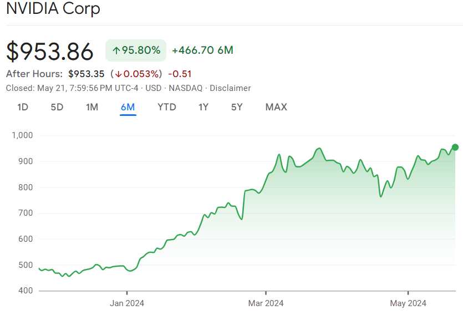463x320 pixels.
Task: Click the USD currency label
Action: point(153,88)
